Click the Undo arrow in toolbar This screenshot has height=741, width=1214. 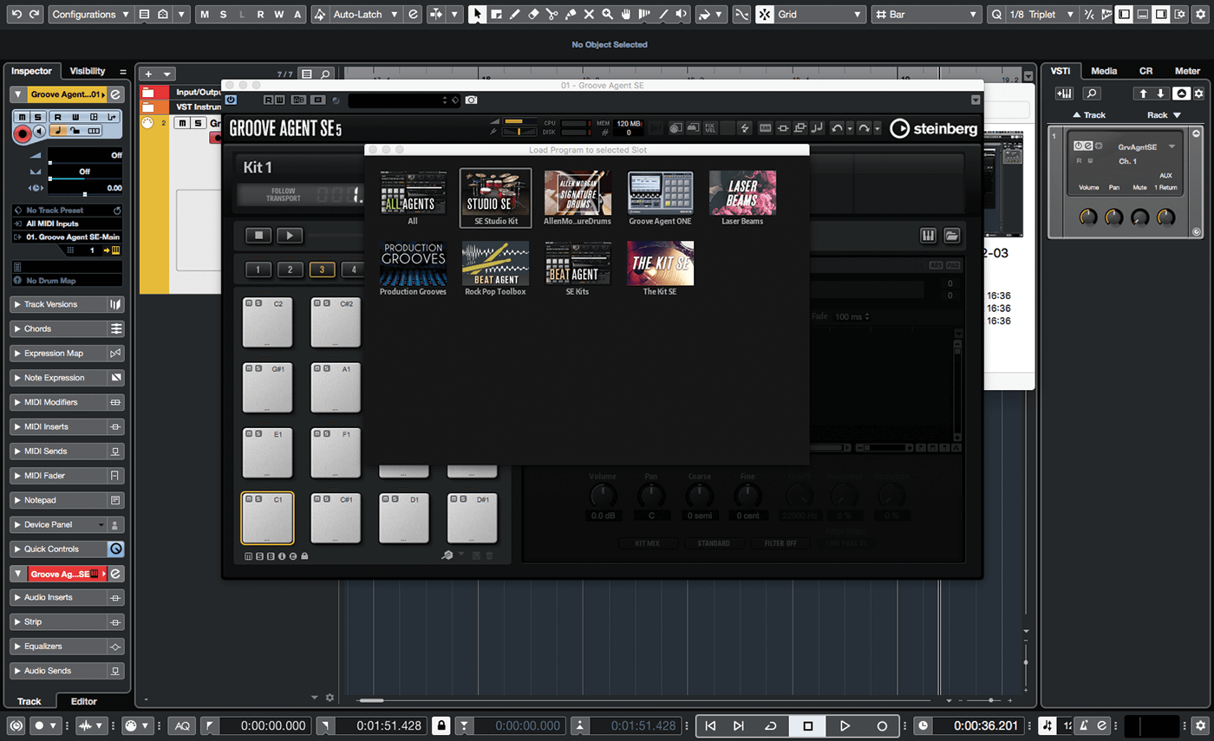[15, 15]
